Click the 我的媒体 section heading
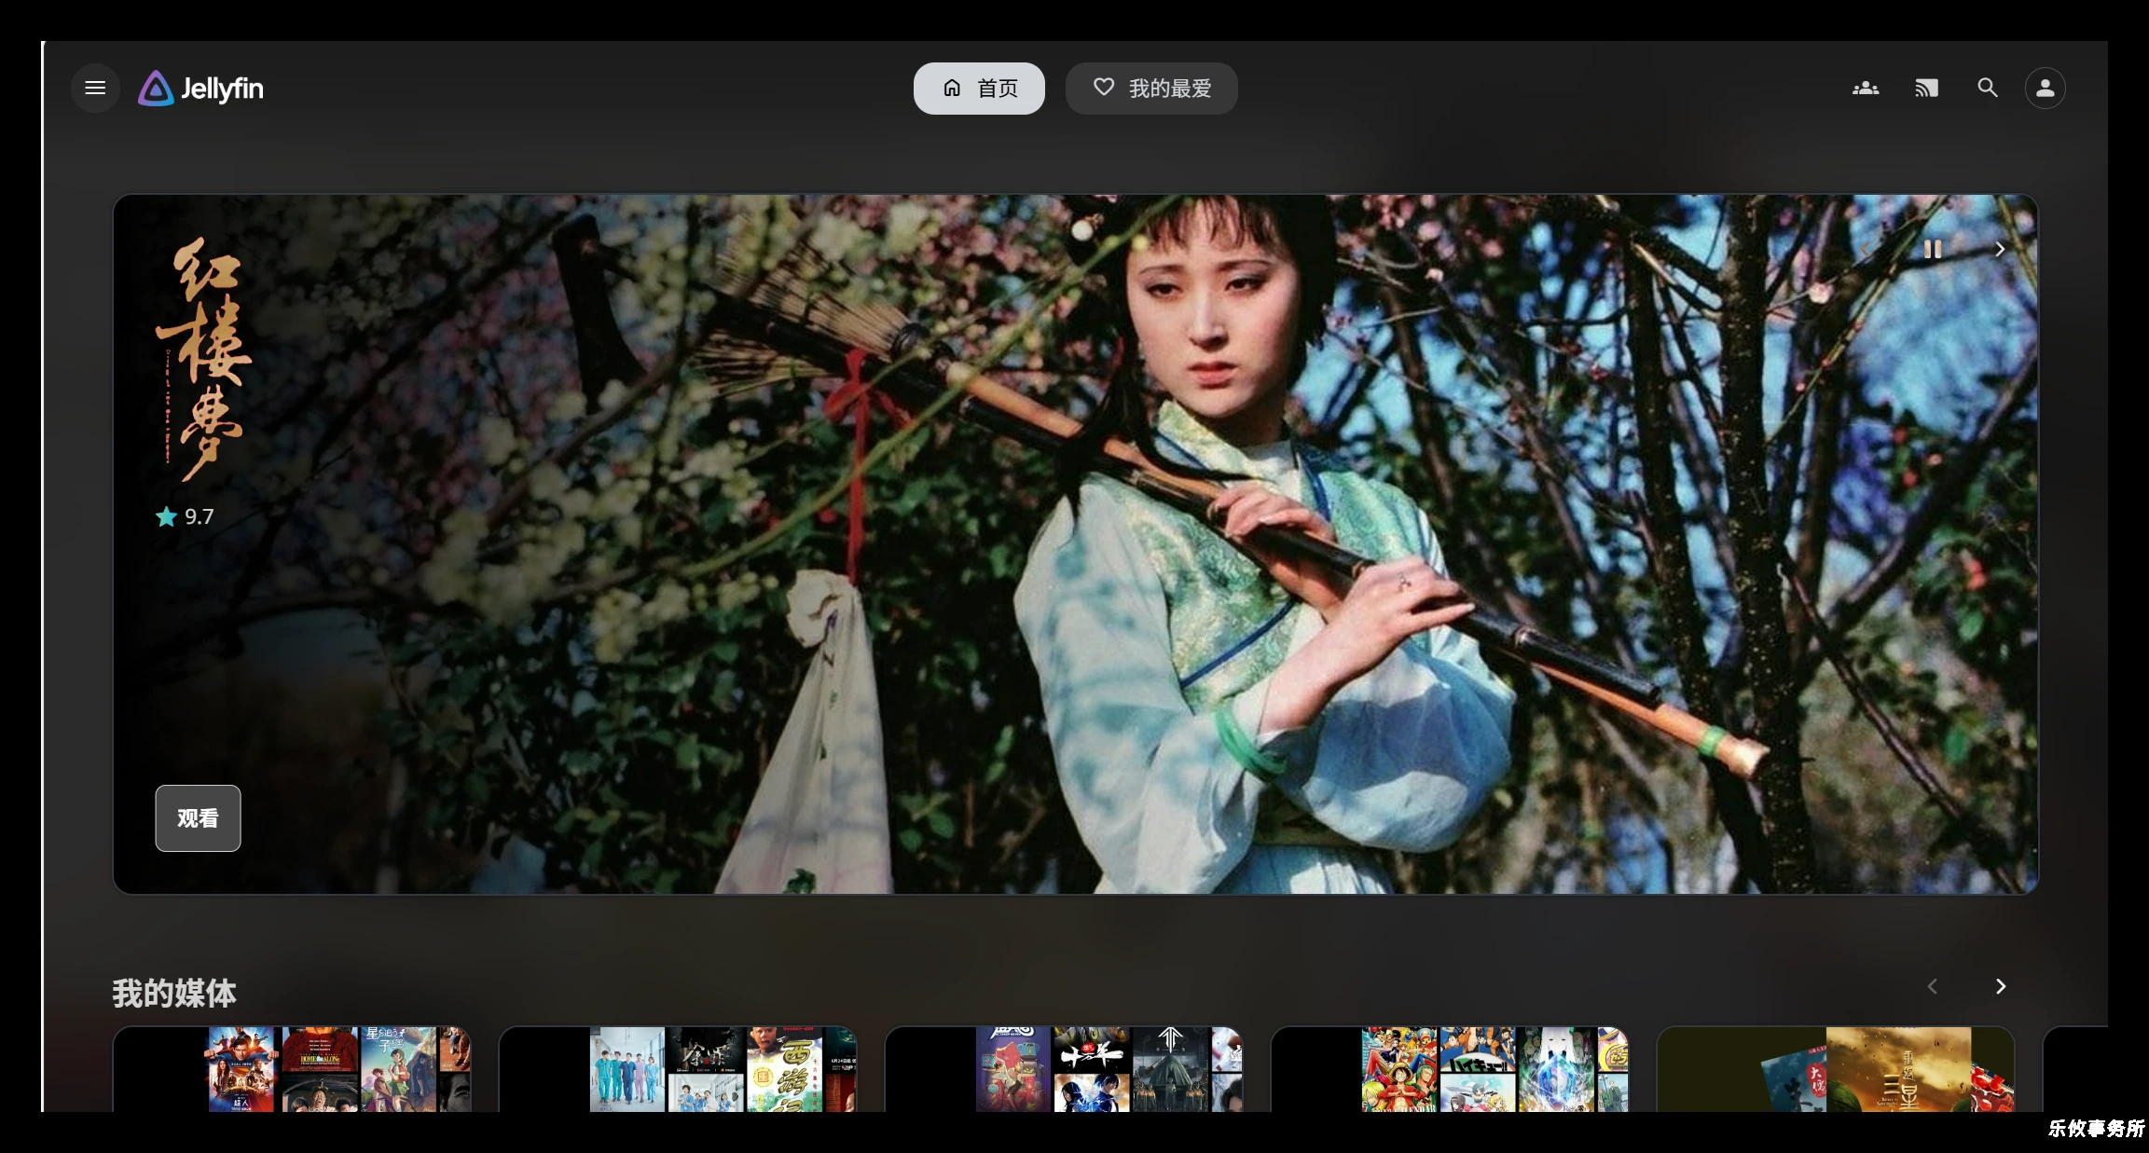The image size is (2149, 1153). coord(174,994)
